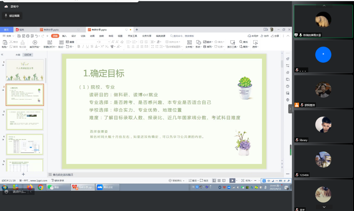Click the 分享 share button

pyautogui.click(x=274, y=36)
